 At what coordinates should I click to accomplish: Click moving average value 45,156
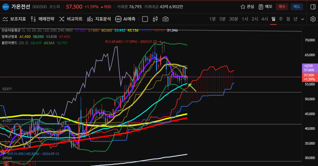(133, 30)
